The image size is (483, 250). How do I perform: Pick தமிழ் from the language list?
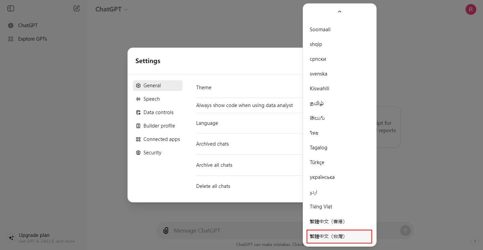click(339, 103)
